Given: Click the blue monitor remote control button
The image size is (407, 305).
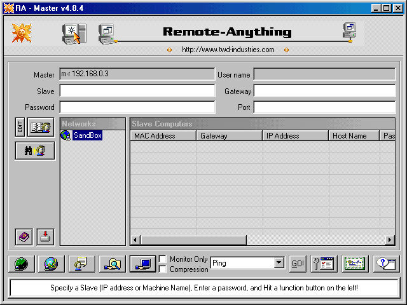Looking at the screenshot, I should (x=142, y=264).
